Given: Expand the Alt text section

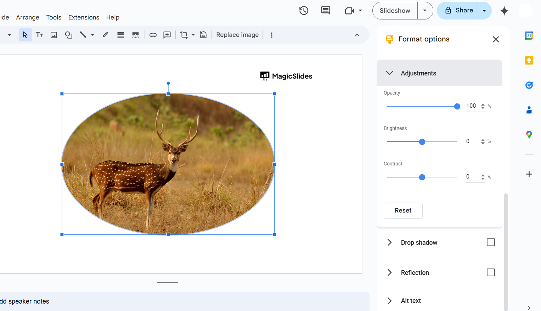Looking at the screenshot, I should (389, 301).
